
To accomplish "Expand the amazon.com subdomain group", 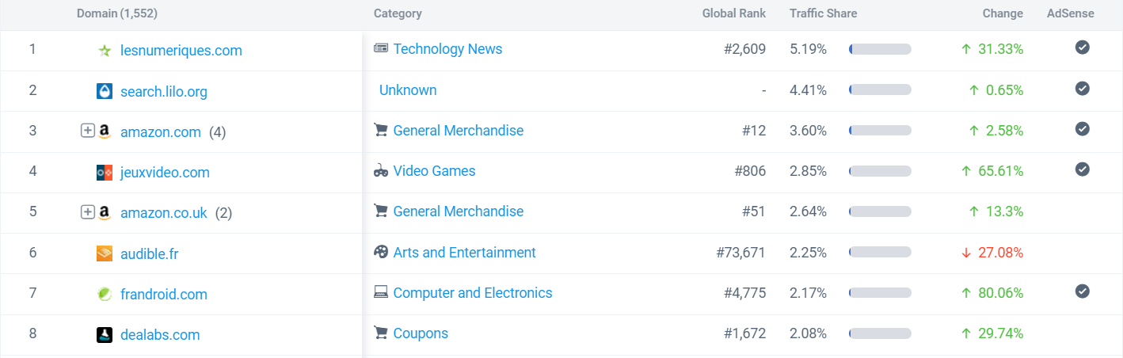I will click(88, 131).
